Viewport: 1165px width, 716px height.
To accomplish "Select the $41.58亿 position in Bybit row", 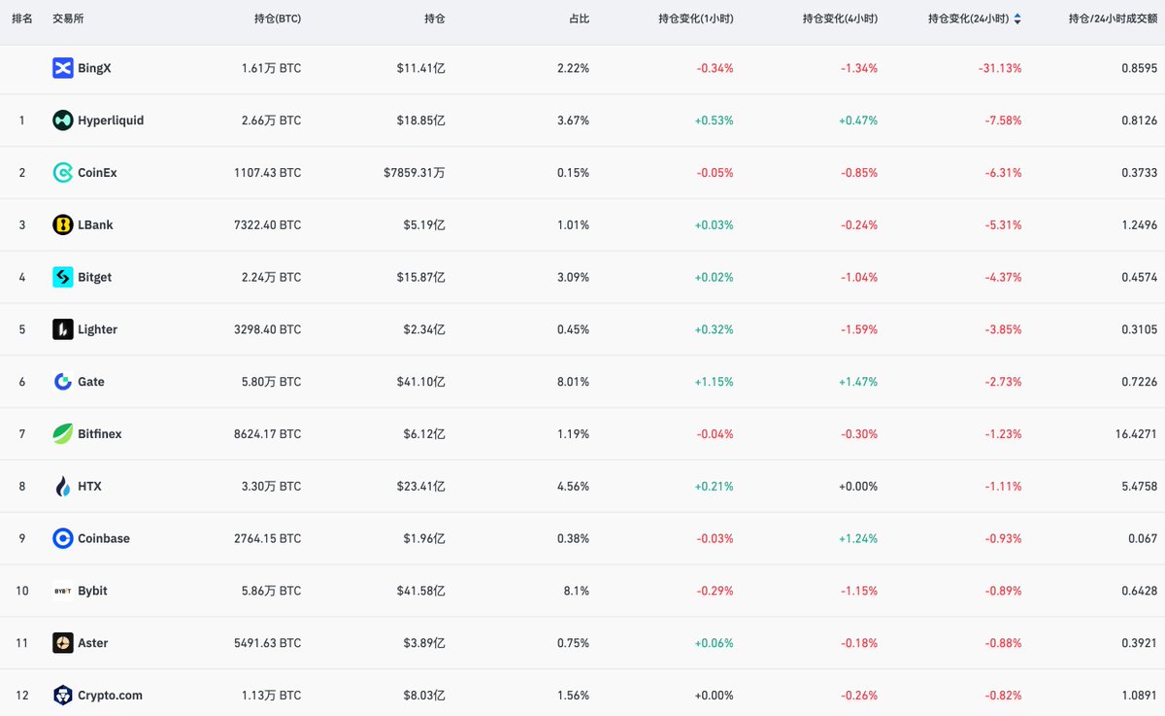I will [x=421, y=591].
